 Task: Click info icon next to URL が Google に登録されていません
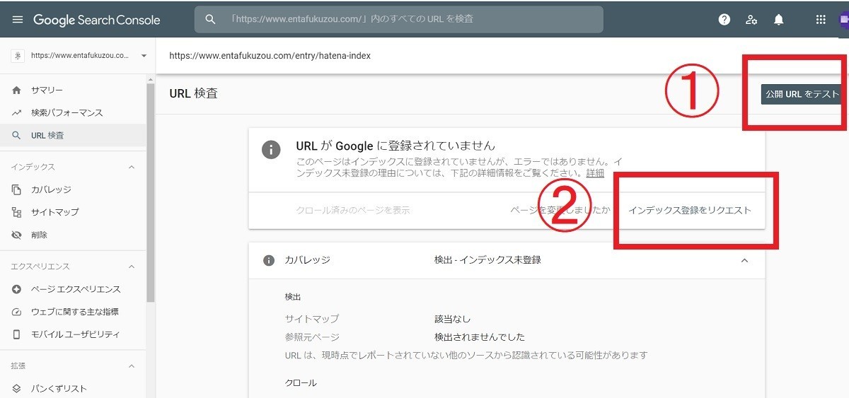(271, 150)
